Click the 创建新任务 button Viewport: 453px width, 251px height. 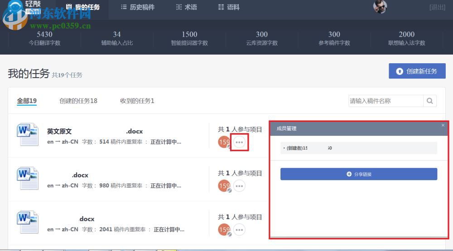click(x=417, y=71)
